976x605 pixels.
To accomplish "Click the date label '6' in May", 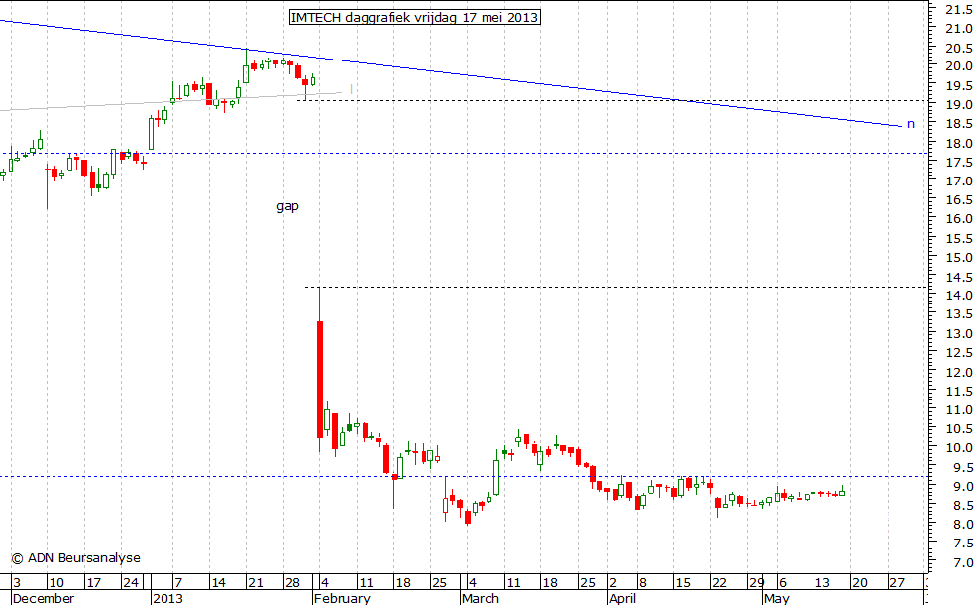I will (x=783, y=583).
